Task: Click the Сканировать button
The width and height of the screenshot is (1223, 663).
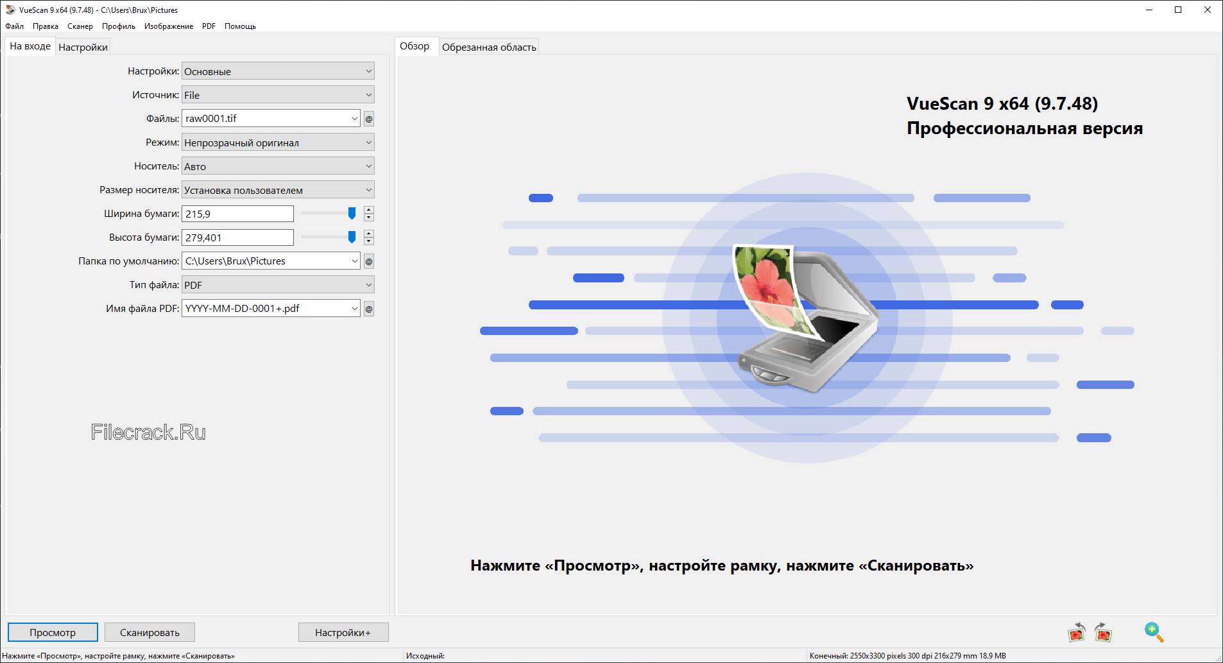Action: tap(150, 632)
